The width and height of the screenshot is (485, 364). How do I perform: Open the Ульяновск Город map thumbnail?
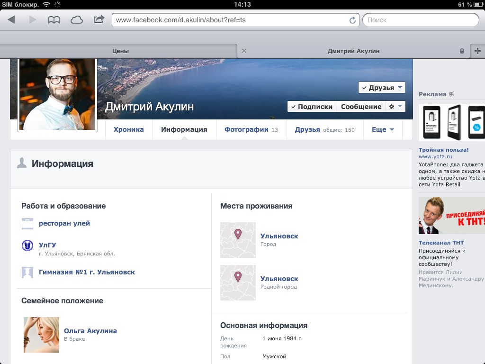pyautogui.click(x=238, y=240)
